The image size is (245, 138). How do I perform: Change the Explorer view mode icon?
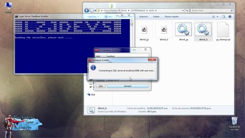coord(214,16)
